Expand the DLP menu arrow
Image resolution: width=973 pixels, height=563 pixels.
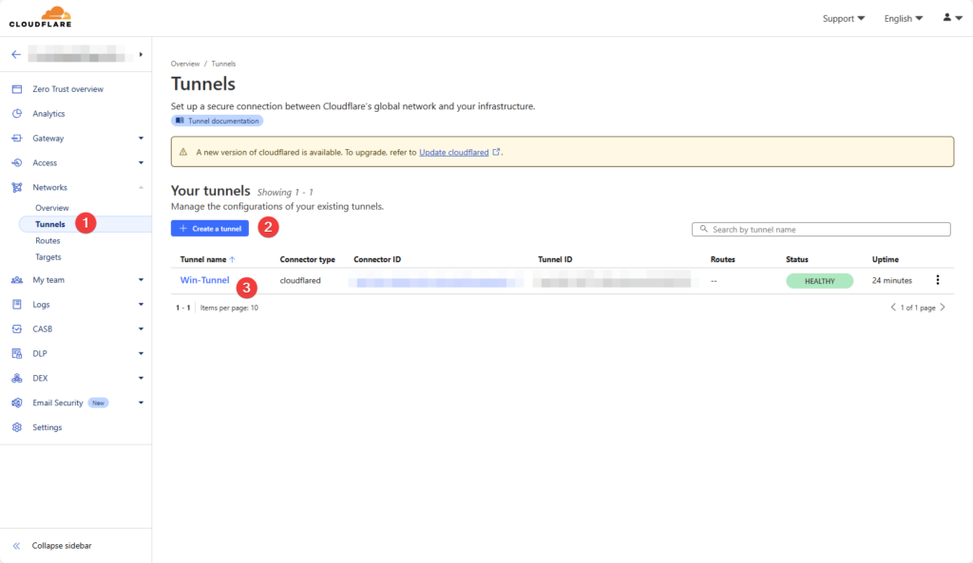(x=141, y=353)
